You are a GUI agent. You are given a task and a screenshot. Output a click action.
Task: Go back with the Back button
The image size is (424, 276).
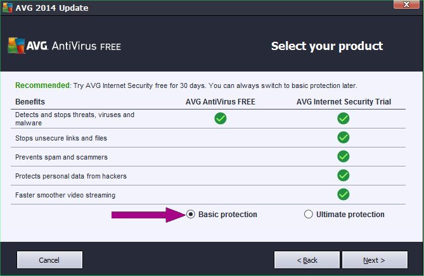tap(307, 260)
